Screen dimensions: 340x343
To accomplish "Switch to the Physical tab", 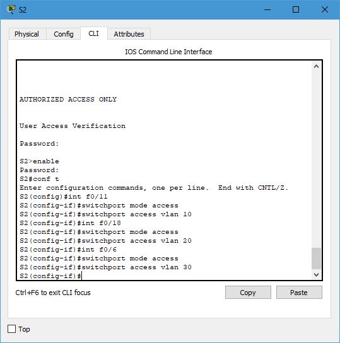I will tap(26, 34).
